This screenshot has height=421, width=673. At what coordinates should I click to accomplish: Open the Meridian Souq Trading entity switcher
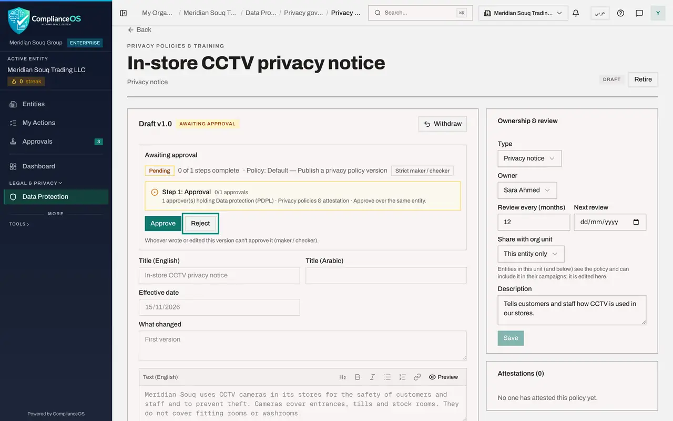523,13
